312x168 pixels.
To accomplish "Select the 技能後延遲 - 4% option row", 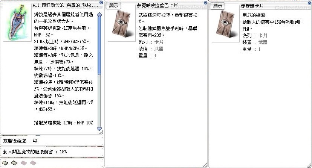I will click(x=52, y=141).
